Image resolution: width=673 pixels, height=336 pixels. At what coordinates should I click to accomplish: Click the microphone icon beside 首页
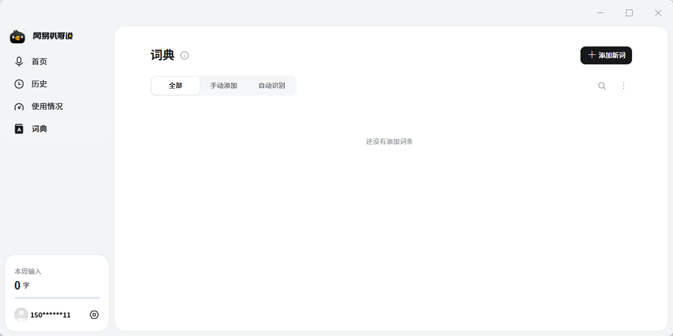[19, 62]
